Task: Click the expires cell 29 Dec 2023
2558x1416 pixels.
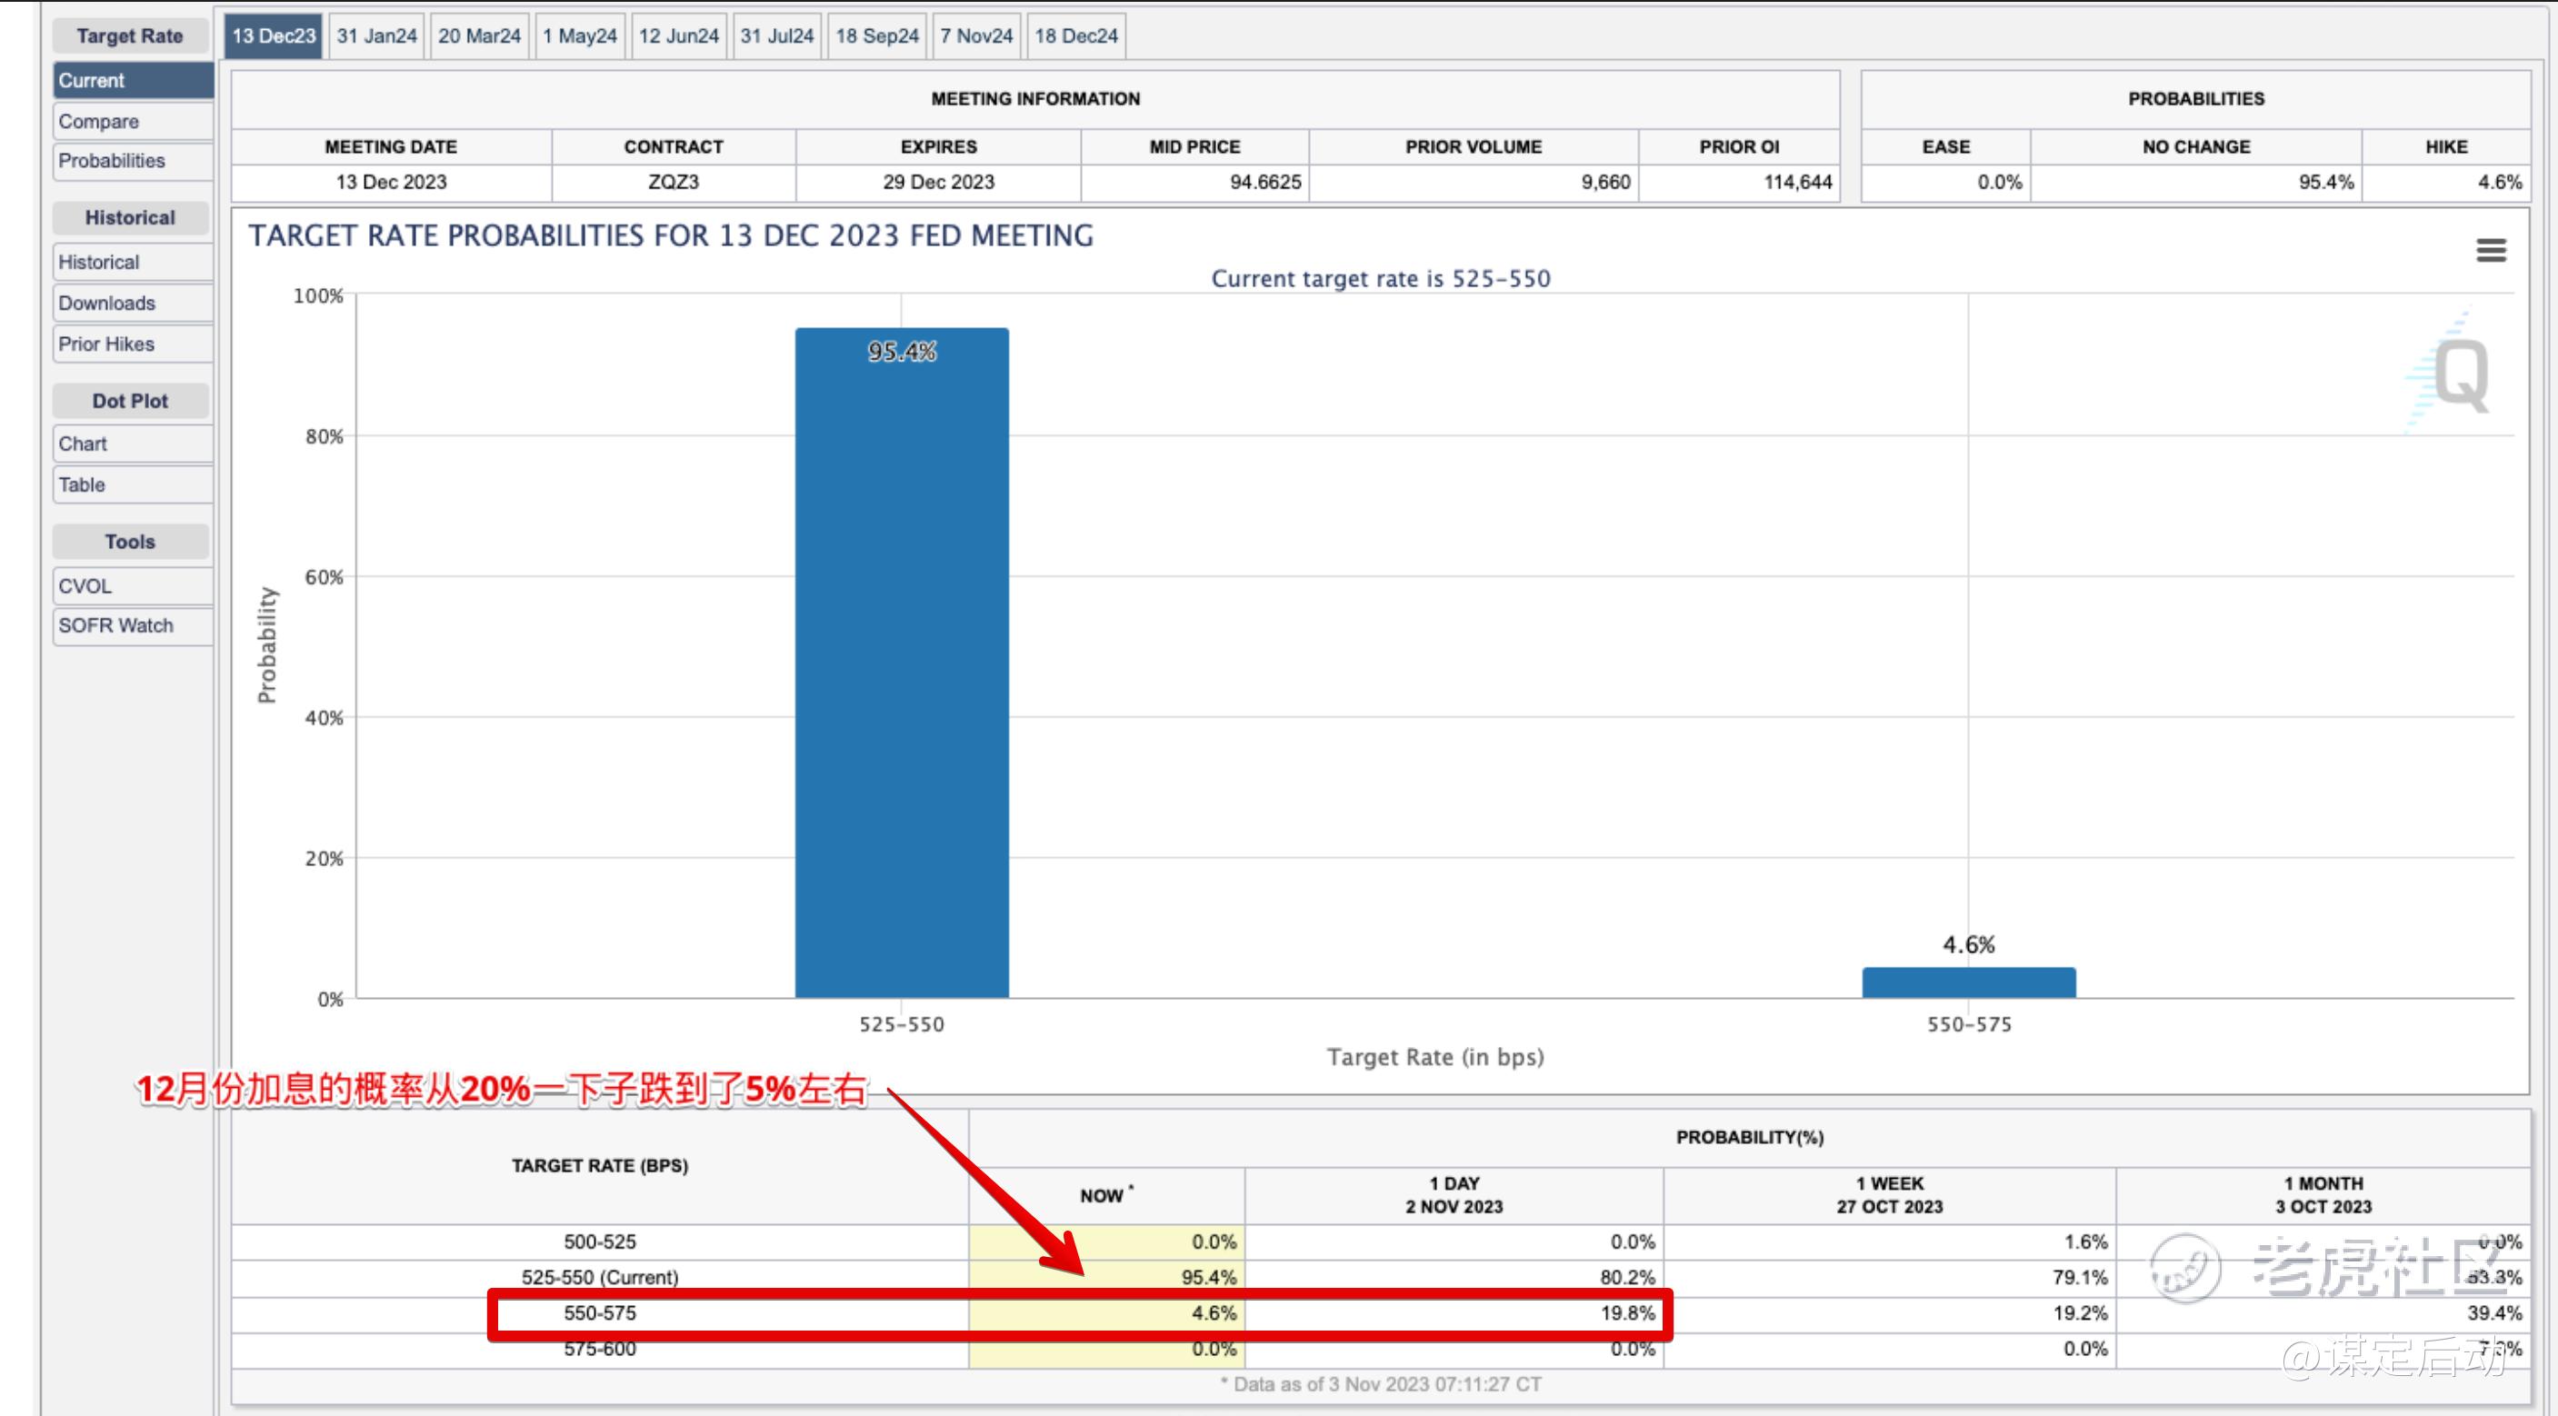Action: tap(938, 183)
